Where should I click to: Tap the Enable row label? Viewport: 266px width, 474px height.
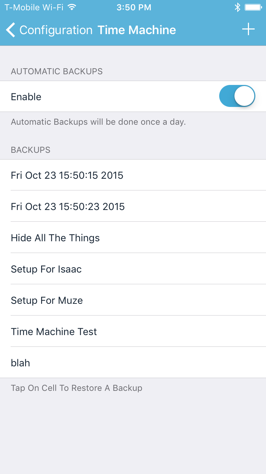[26, 97]
